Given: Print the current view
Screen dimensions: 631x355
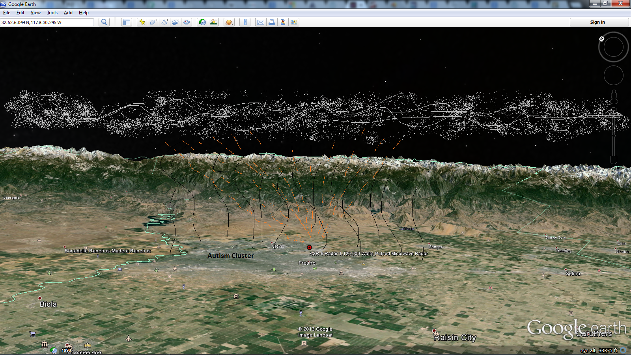Looking at the screenshot, I should [272, 22].
